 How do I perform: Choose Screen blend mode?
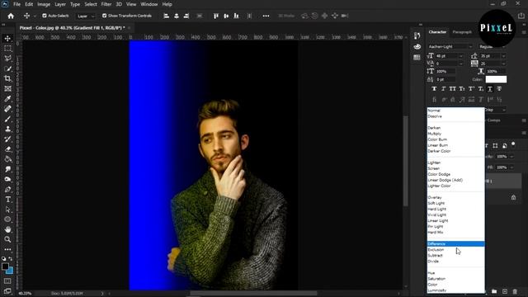tap(455, 168)
